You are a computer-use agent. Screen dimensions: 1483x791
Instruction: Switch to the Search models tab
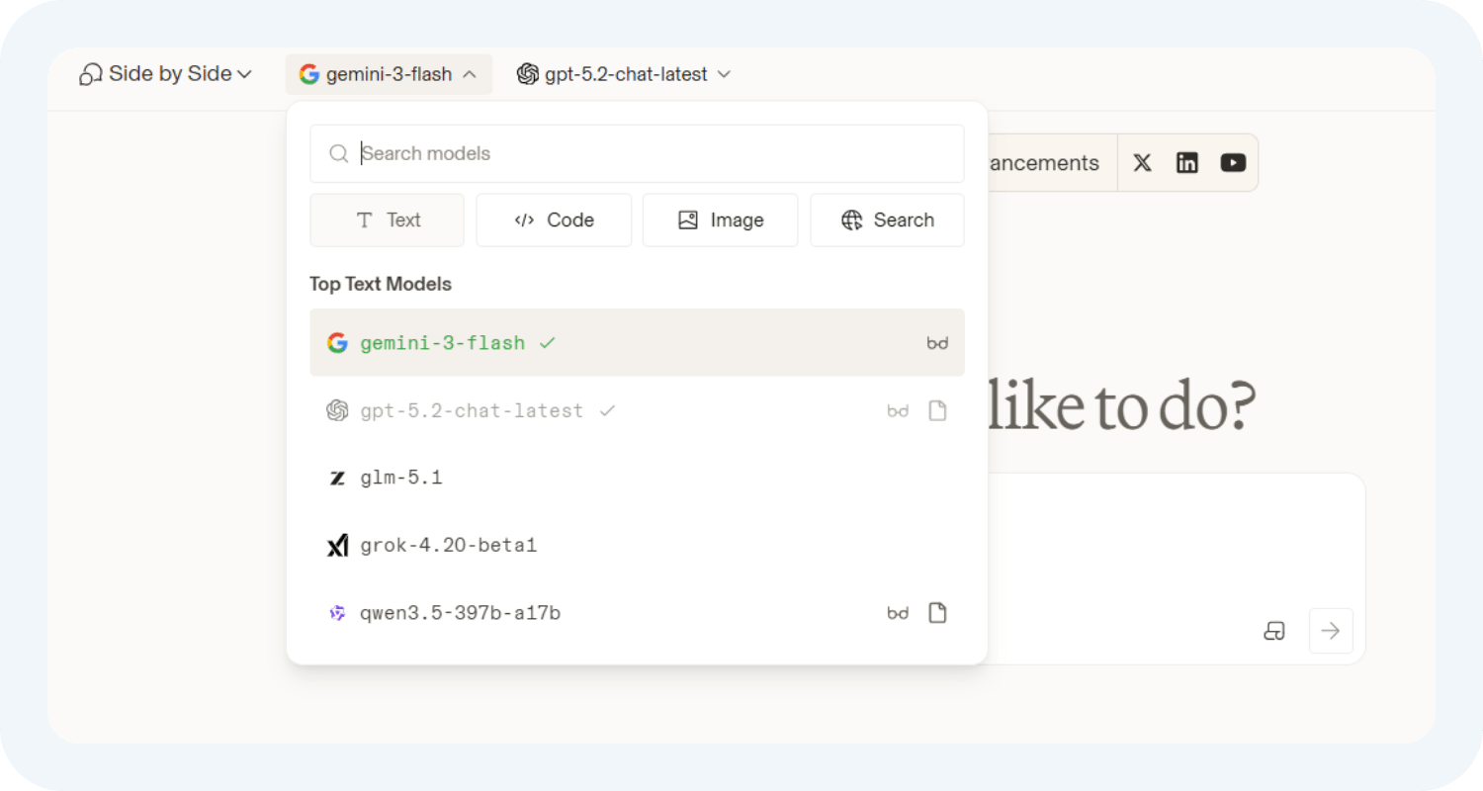(x=887, y=220)
